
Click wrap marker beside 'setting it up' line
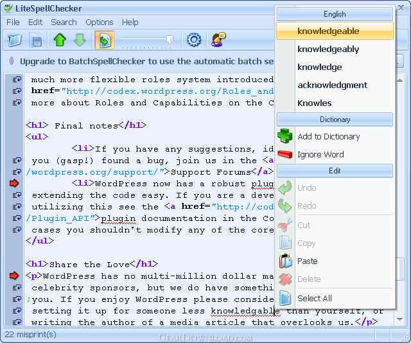point(17,310)
